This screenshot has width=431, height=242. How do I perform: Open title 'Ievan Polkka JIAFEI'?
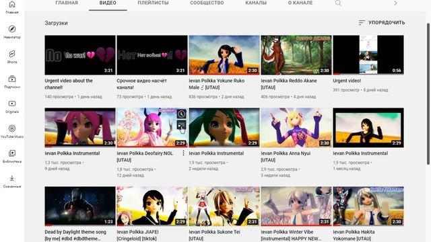pos(137,235)
